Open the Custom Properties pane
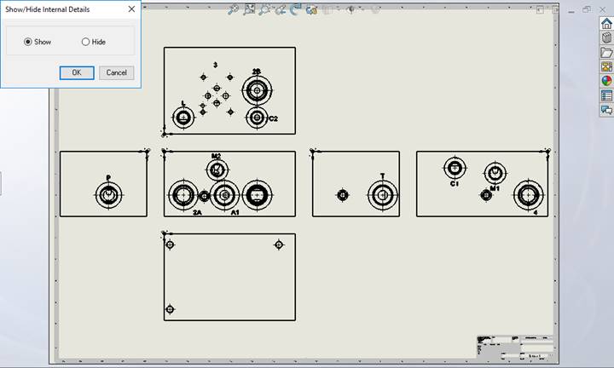 click(x=606, y=95)
